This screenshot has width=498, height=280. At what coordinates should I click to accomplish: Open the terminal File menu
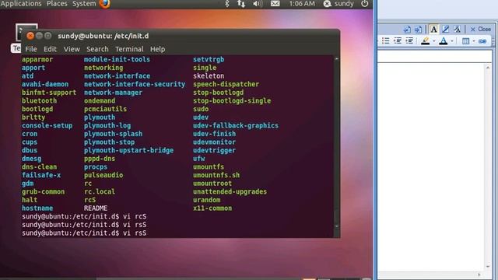click(31, 49)
